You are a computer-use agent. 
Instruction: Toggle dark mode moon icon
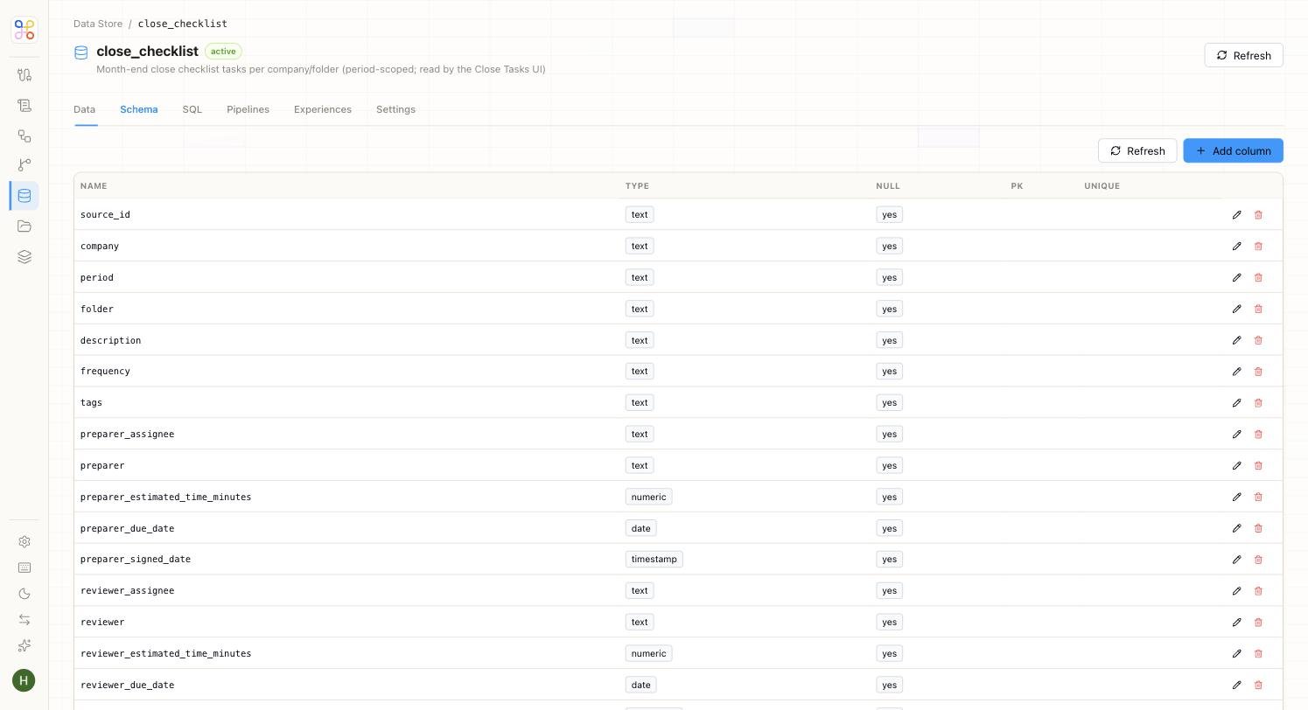pyautogui.click(x=24, y=594)
